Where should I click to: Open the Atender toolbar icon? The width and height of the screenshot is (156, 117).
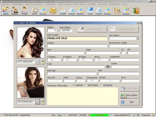(x=63, y=11)
